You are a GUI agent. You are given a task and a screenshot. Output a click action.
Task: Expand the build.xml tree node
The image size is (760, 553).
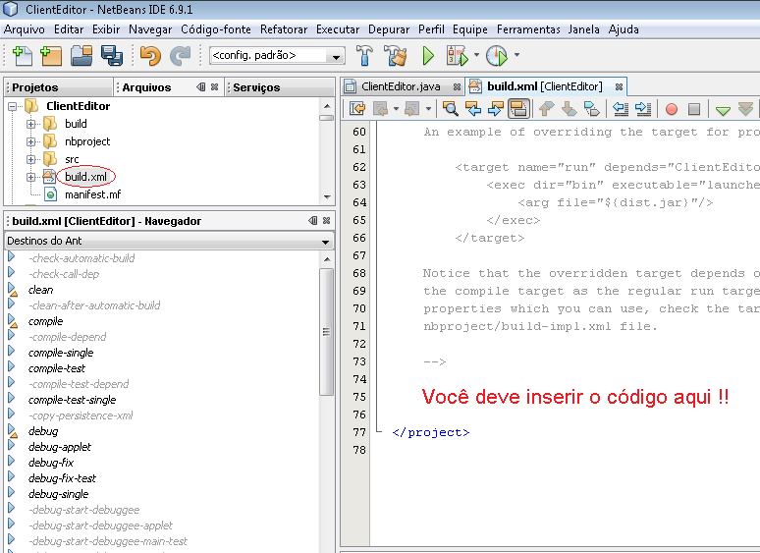[x=30, y=177]
